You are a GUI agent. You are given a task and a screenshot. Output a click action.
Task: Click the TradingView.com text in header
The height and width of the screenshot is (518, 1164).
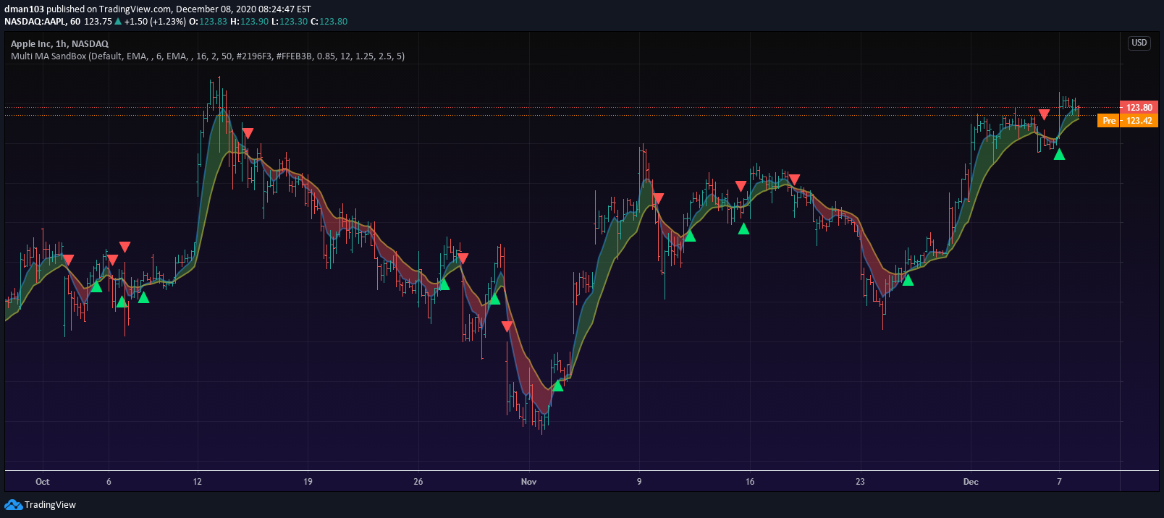[x=135, y=9]
